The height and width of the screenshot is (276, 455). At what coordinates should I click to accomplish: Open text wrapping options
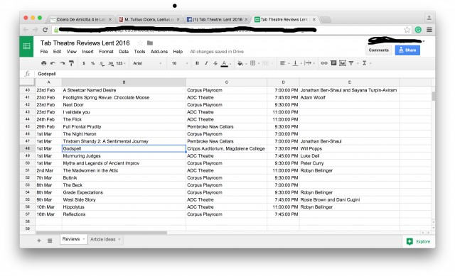308,63
